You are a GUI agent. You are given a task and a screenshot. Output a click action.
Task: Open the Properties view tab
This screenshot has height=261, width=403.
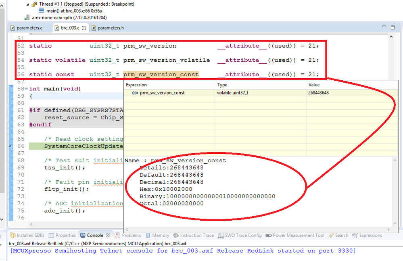coord(63,235)
